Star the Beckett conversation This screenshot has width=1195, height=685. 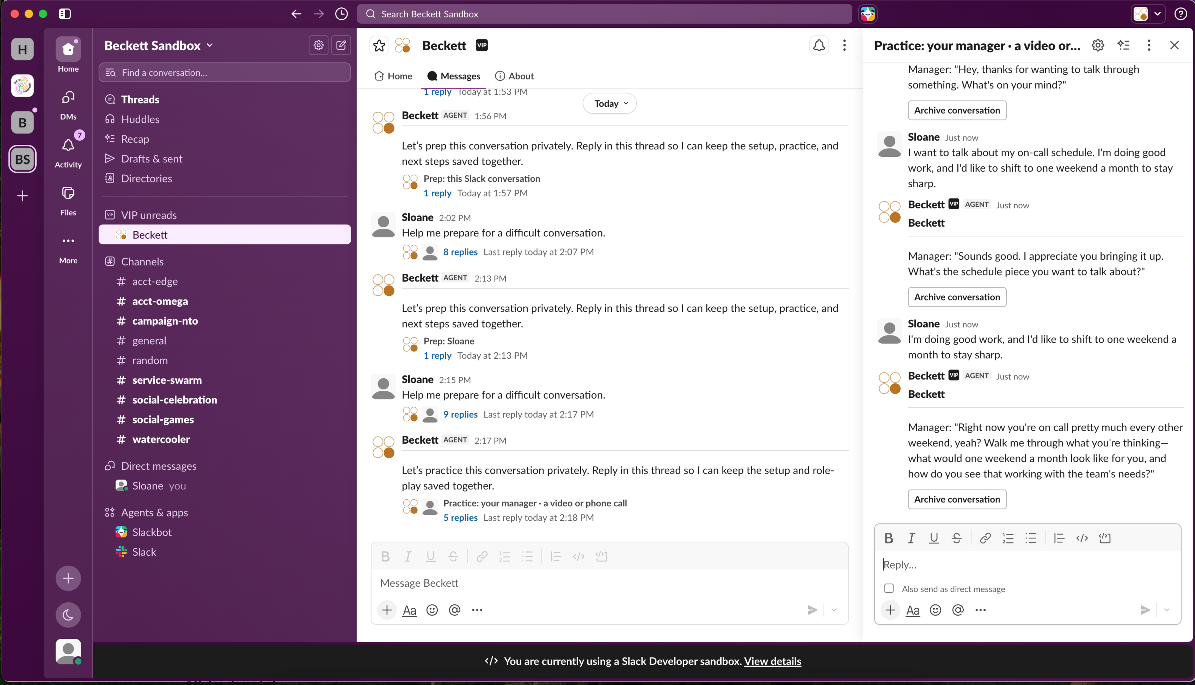click(379, 46)
